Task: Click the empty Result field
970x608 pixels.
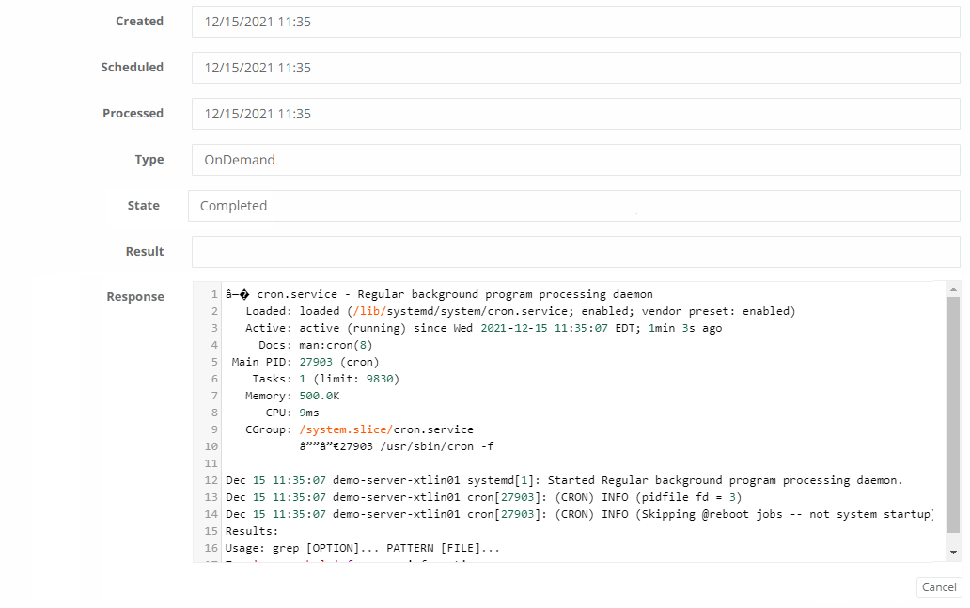Action: point(573,251)
